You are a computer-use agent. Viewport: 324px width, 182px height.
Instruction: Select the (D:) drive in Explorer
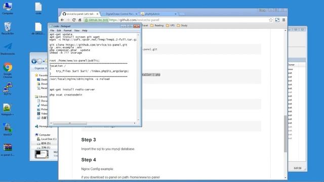coord(44,143)
